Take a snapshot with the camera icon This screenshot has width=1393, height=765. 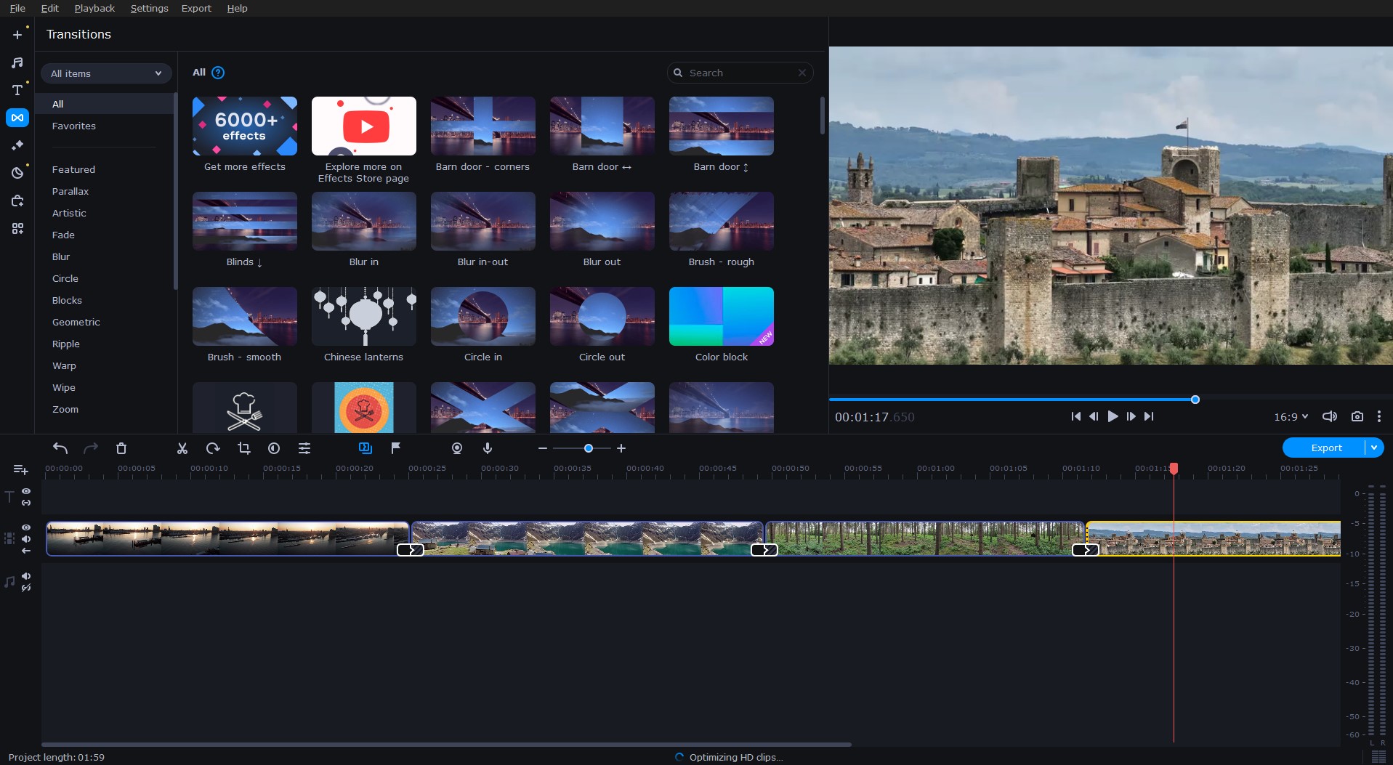click(x=1357, y=416)
